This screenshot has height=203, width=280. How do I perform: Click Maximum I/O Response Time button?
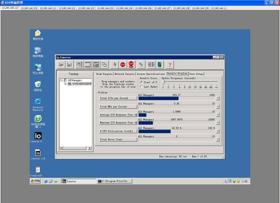(118, 122)
